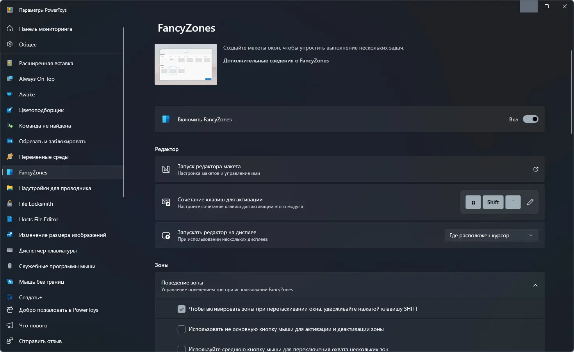The height and width of the screenshot is (352, 574).
Task: Open Добро пожаловать в PowerToys page
Action: 62,310
